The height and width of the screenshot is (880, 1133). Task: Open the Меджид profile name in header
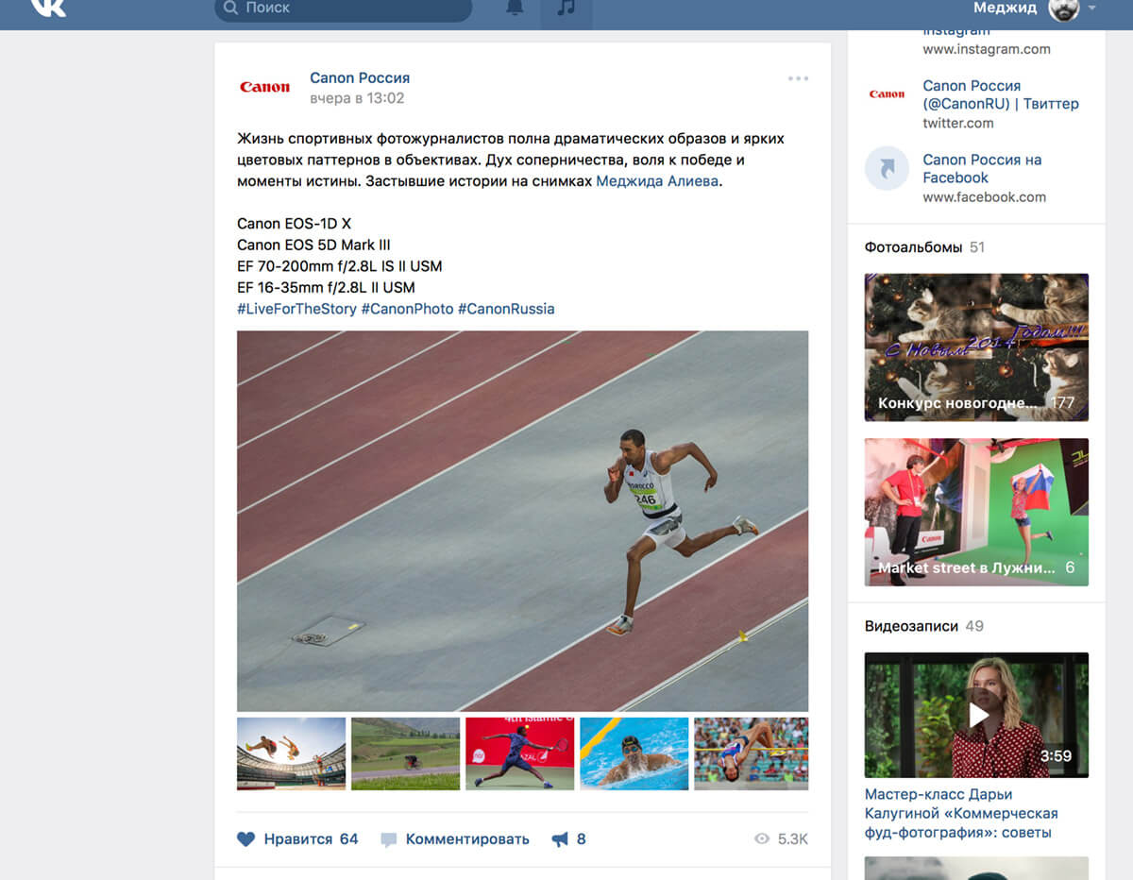[x=1005, y=8]
